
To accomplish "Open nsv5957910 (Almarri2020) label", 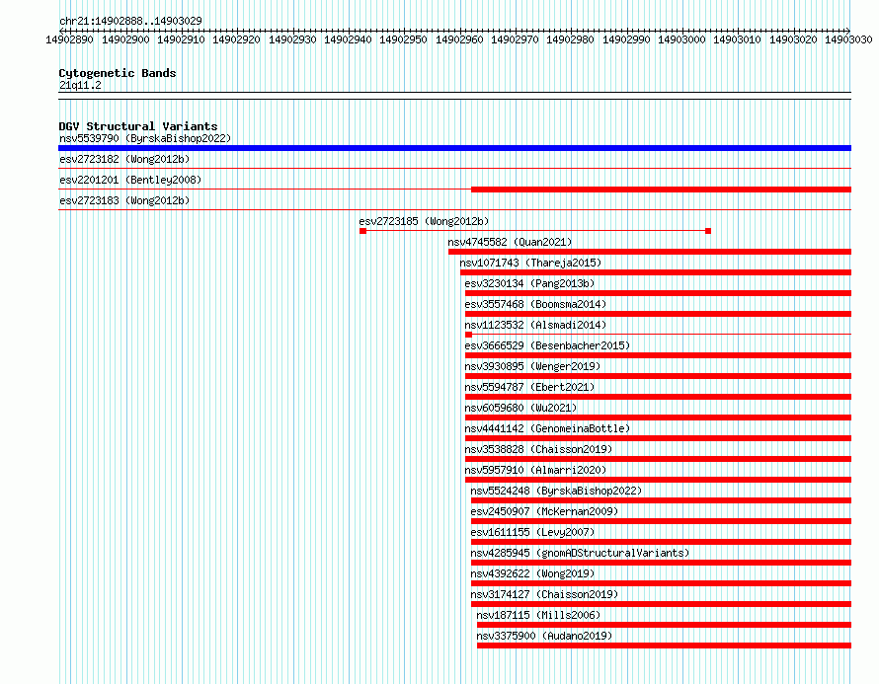I will pyautogui.click(x=535, y=470).
